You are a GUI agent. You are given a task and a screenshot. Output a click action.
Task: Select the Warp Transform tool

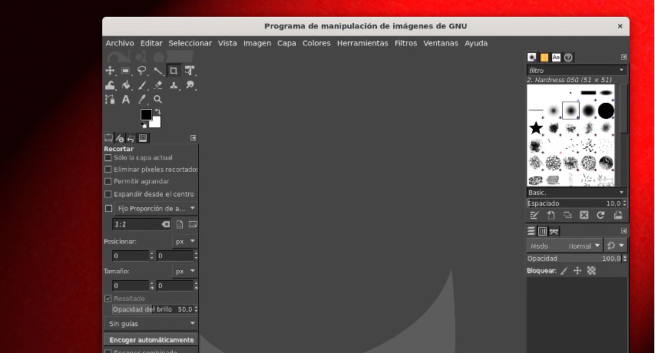point(110,85)
